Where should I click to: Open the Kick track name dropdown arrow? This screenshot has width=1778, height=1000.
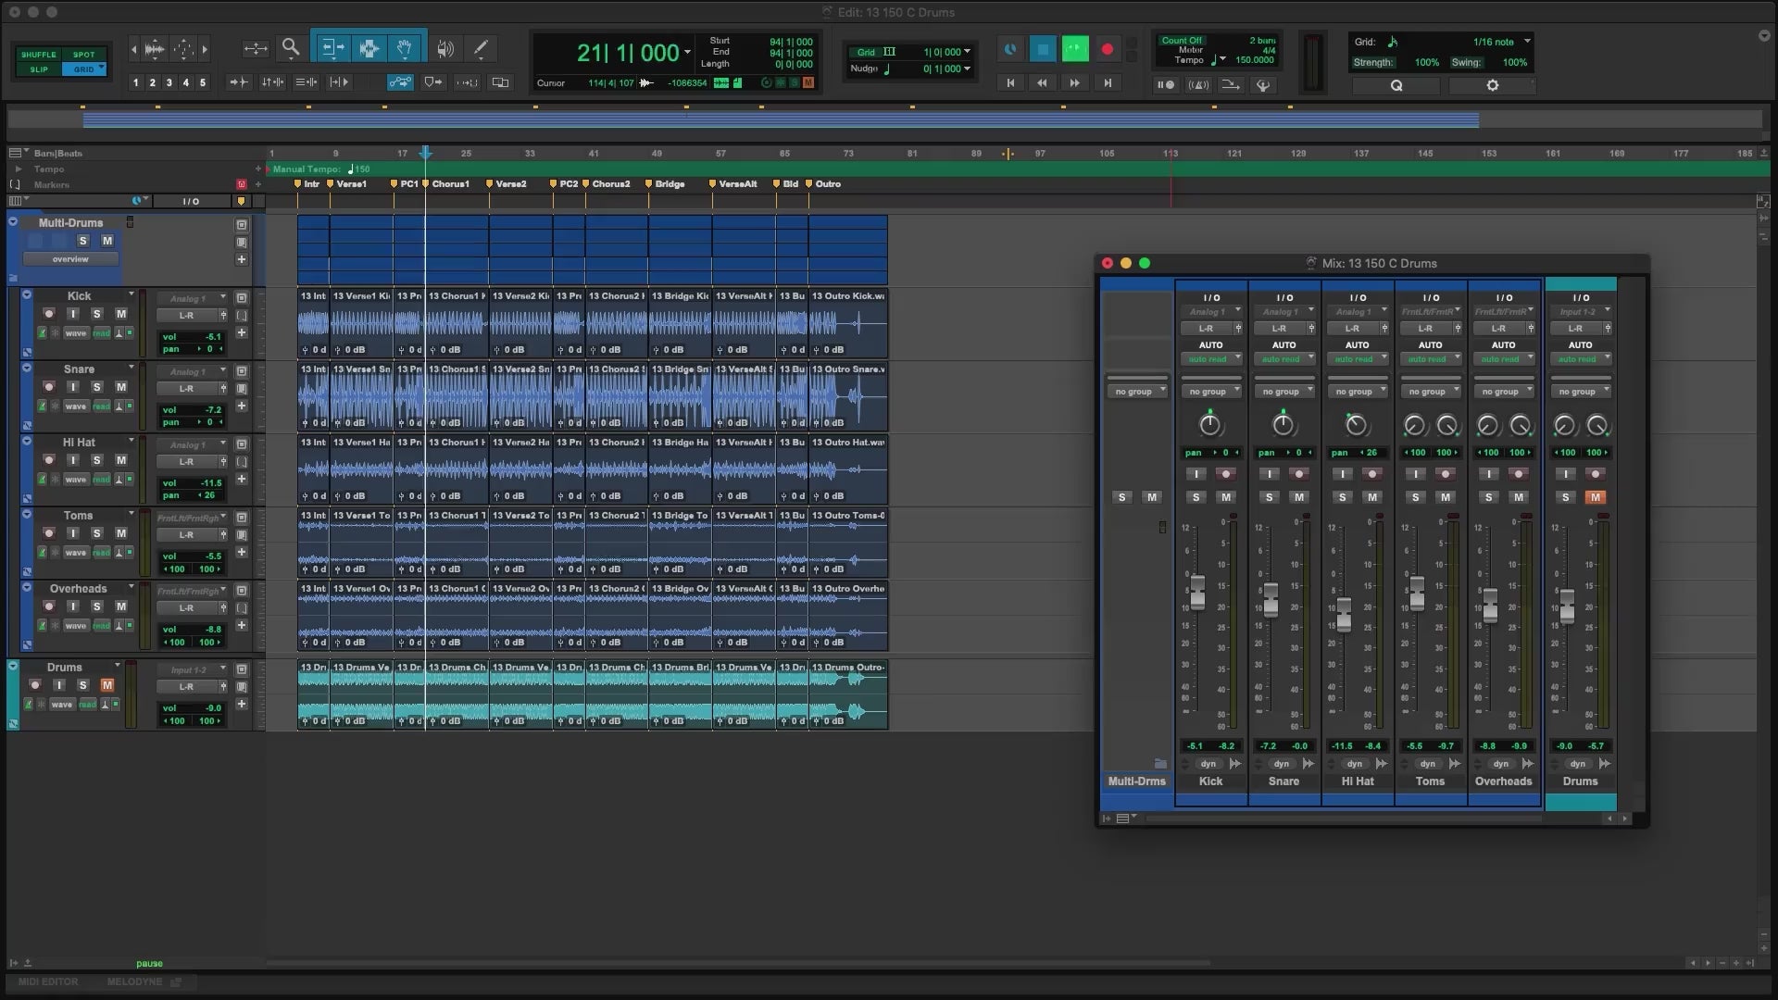point(131,295)
